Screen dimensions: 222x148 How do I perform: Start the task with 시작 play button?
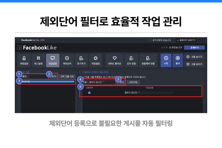[166, 60]
